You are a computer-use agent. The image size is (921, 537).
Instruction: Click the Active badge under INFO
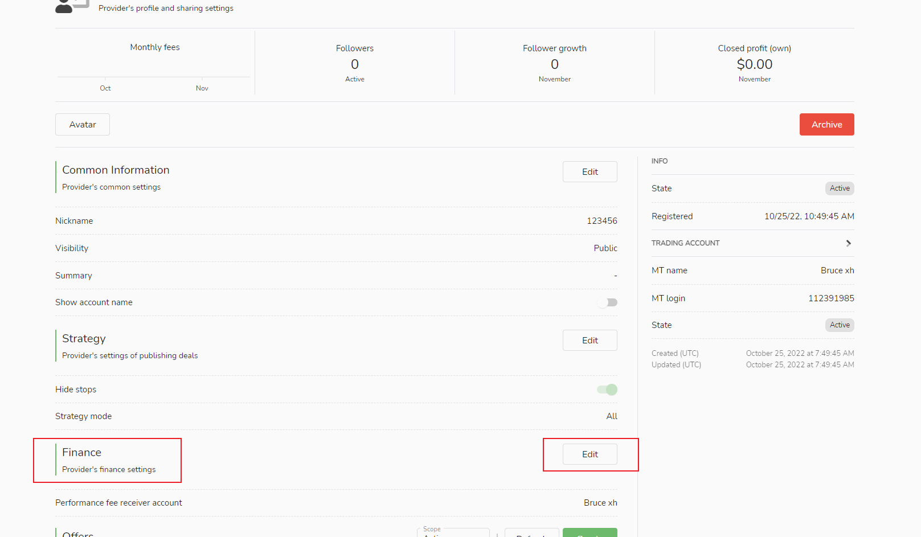click(x=839, y=188)
